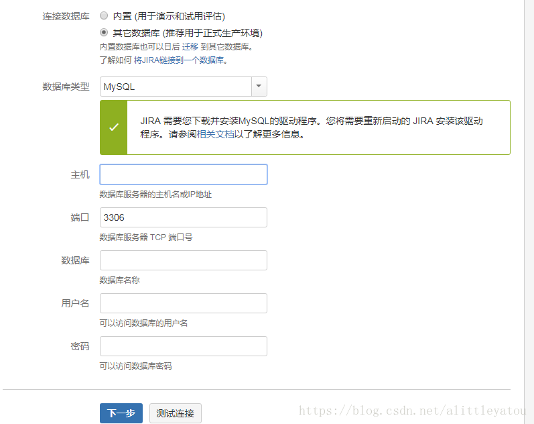534x424 pixels.
Task: Click the 测试连接 test connection button
Action: 176,413
